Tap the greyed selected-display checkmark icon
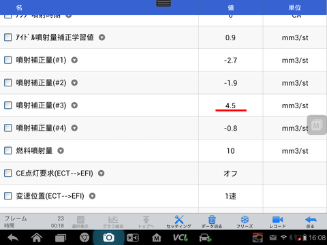This screenshot has width=327, height=245. (x=80, y=220)
